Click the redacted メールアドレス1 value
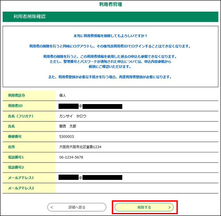This screenshot has width=221, height=216. 90,177
